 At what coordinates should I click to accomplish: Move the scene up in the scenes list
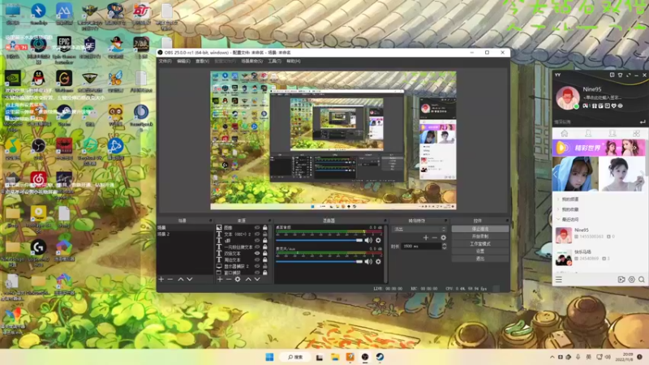point(180,279)
